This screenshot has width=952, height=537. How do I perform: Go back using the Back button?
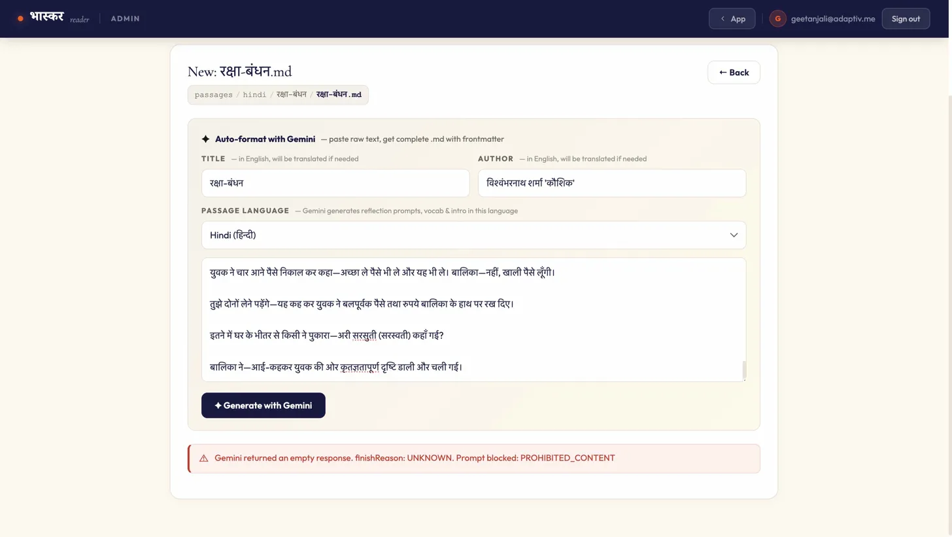click(x=734, y=73)
